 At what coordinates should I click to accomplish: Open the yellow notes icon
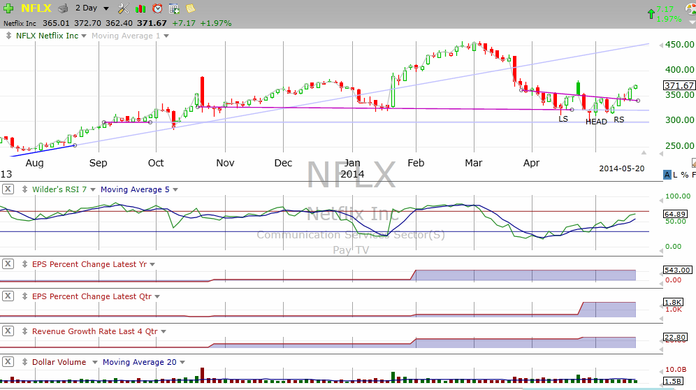190,8
